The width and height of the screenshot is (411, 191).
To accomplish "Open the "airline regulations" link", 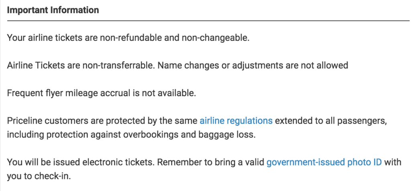I will point(236,120).
